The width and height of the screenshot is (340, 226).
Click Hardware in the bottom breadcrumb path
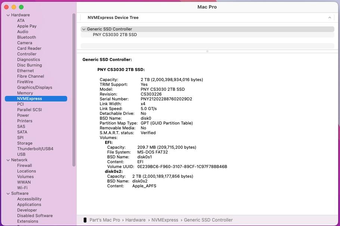point(135,220)
